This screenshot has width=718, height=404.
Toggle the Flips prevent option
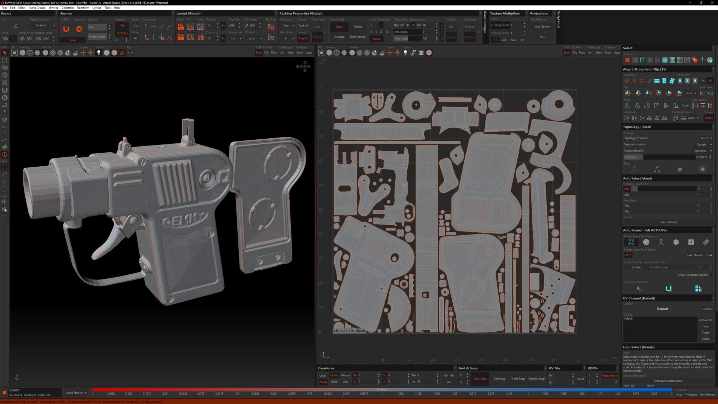(x=122, y=25)
